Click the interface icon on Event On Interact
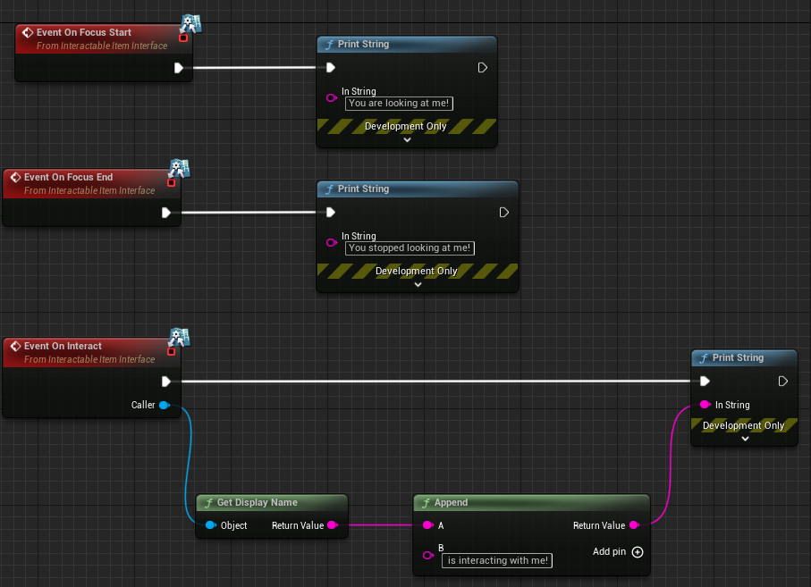The width and height of the screenshot is (811, 587). click(x=179, y=337)
